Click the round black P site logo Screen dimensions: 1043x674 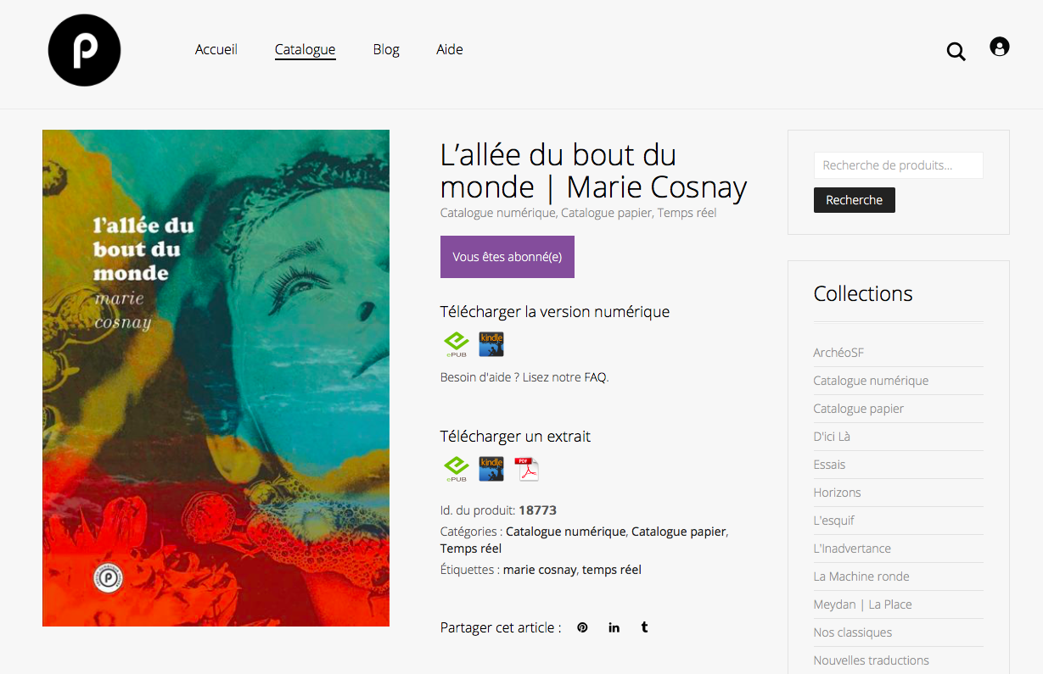tap(84, 50)
